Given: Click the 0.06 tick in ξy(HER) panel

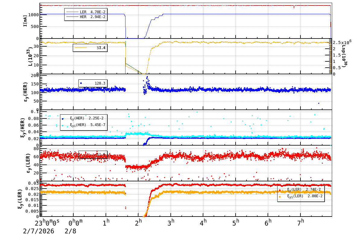Looking at the screenshot, I should tap(33, 125).
